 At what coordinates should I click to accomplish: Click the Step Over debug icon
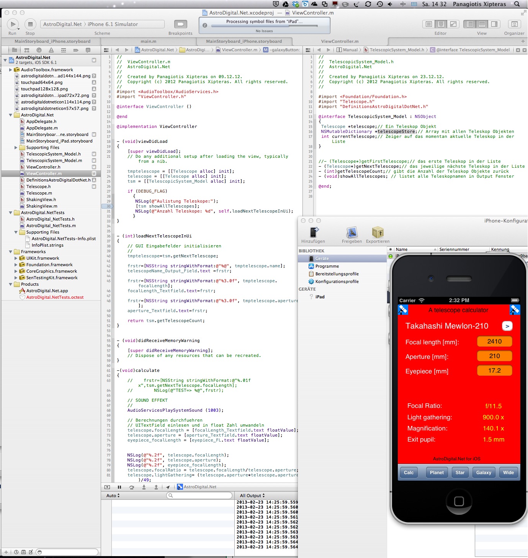tap(132, 487)
